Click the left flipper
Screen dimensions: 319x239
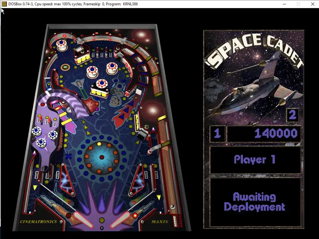(x=83, y=220)
